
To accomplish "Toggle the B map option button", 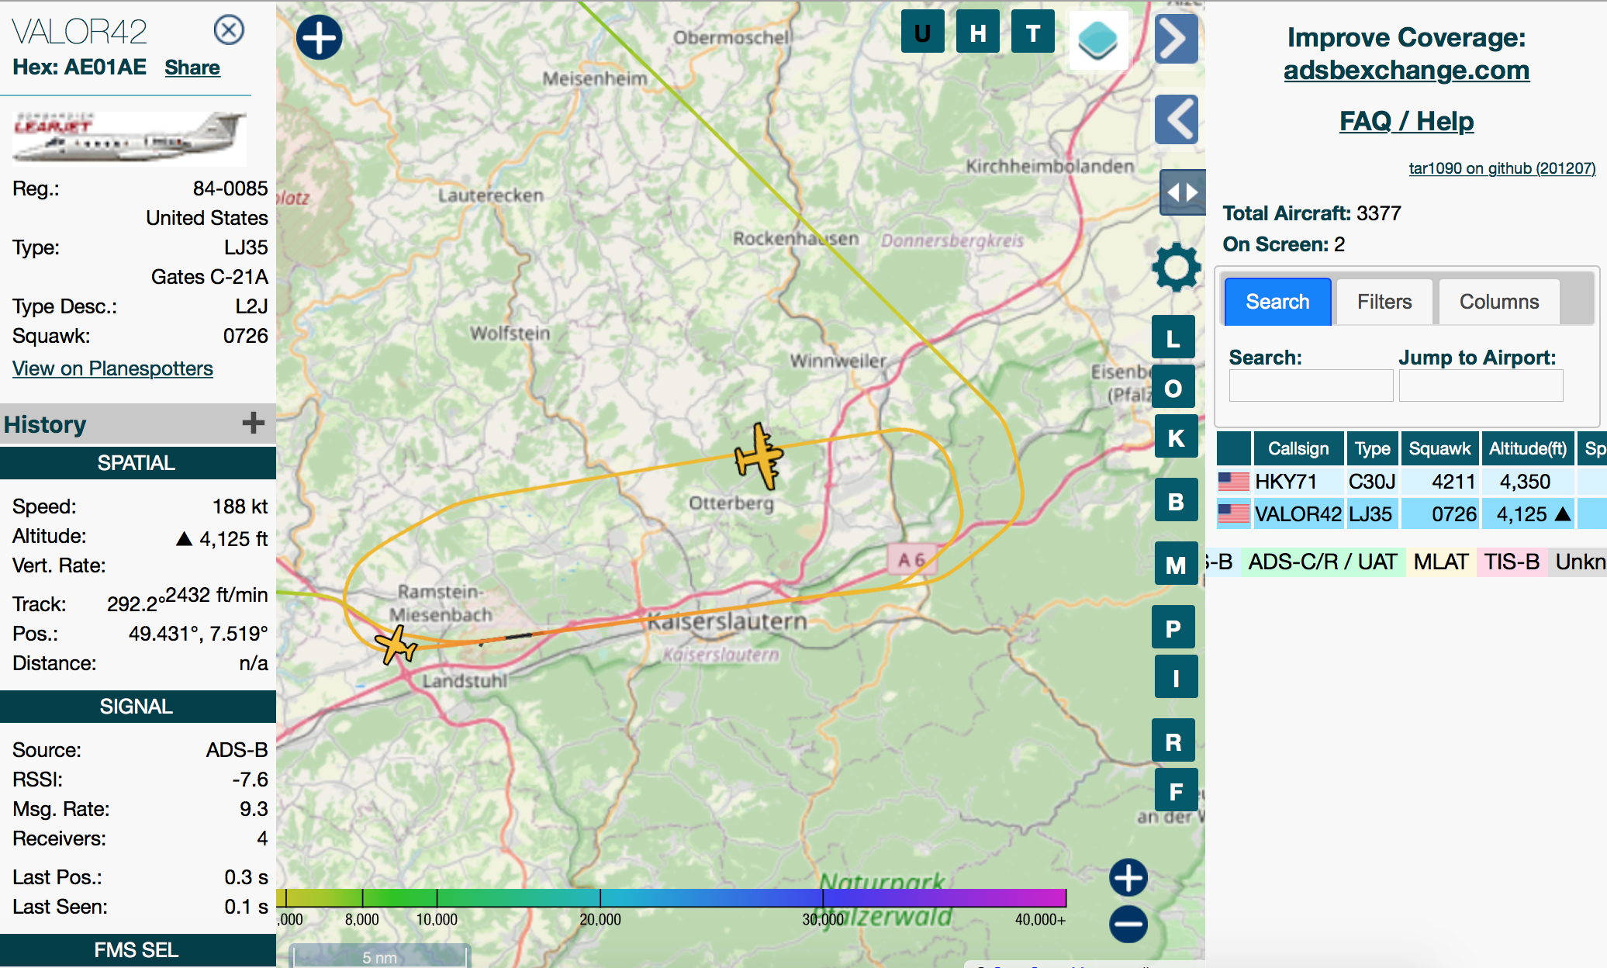I will tap(1176, 500).
